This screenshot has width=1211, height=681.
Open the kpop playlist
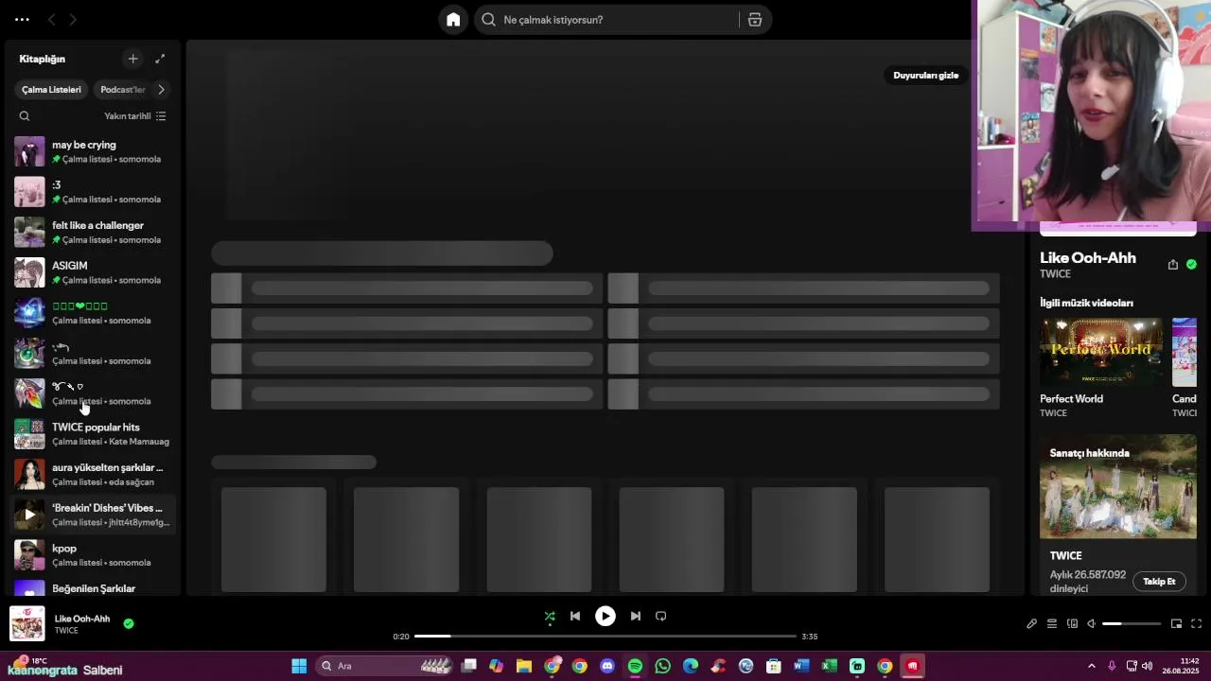(93, 555)
